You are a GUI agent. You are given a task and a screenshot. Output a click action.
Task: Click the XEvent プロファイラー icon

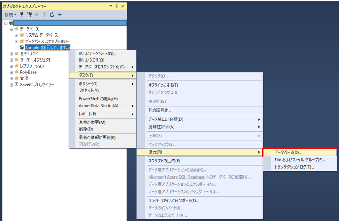[17, 85]
